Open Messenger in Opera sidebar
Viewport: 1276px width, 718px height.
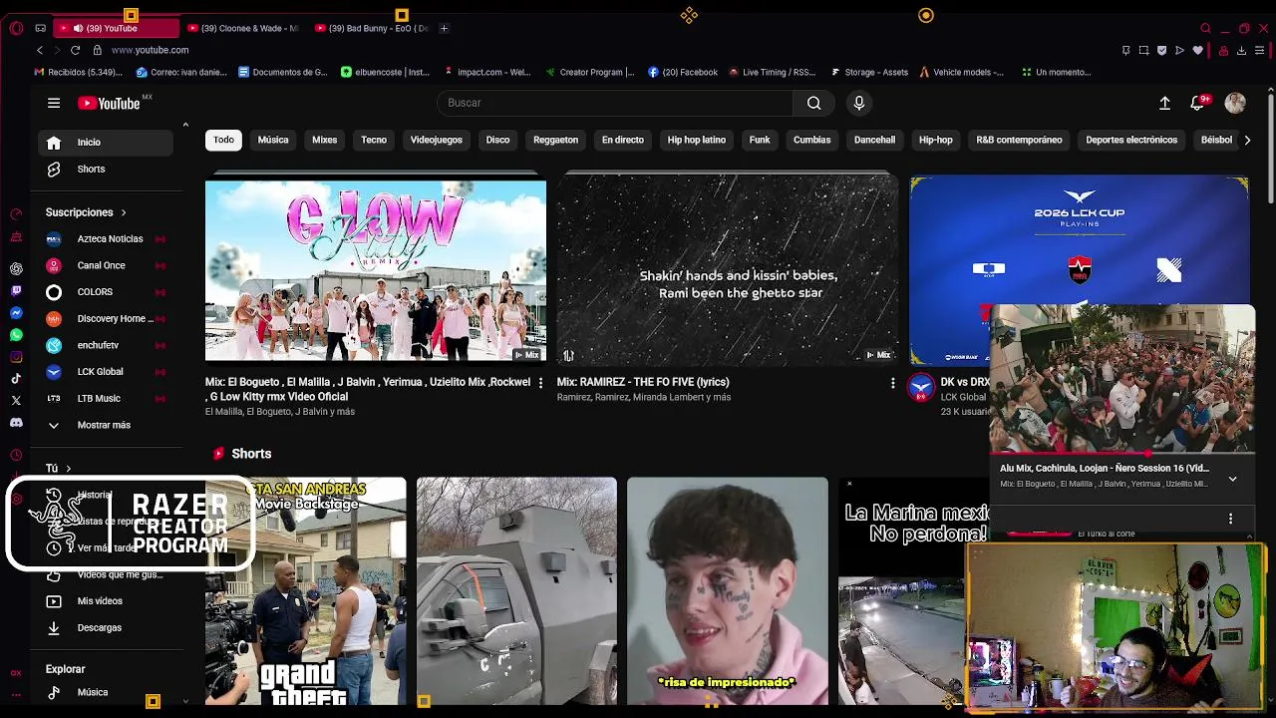click(16, 312)
